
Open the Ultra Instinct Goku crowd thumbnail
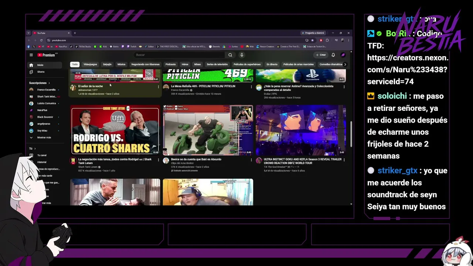(301, 130)
